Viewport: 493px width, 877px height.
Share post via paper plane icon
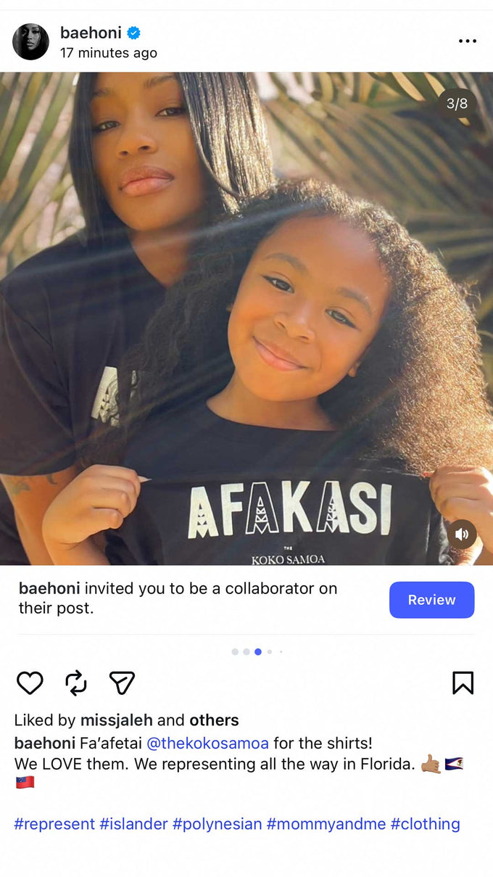[x=122, y=683]
